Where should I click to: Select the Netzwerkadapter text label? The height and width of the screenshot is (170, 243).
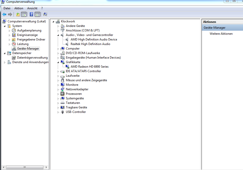click(77, 89)
